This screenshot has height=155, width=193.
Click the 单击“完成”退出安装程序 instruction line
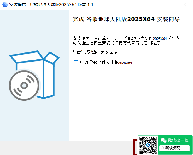click(96, 52)
